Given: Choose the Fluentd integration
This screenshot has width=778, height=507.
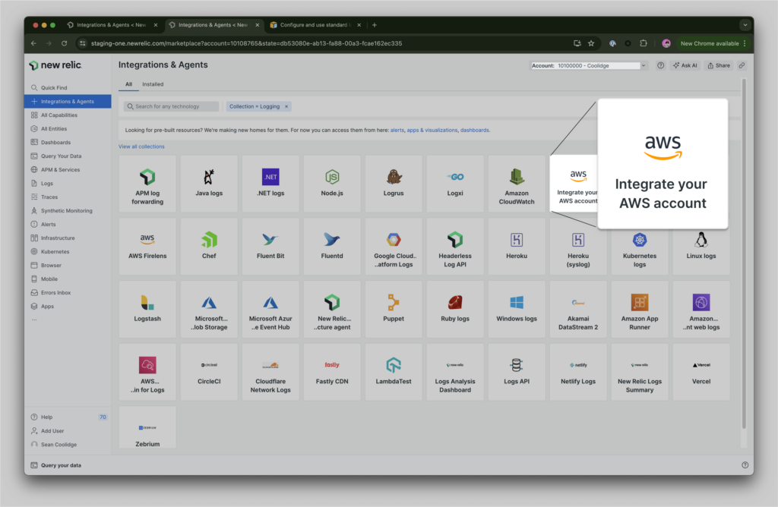Looking at the screenshot, I should coord(332,247).
